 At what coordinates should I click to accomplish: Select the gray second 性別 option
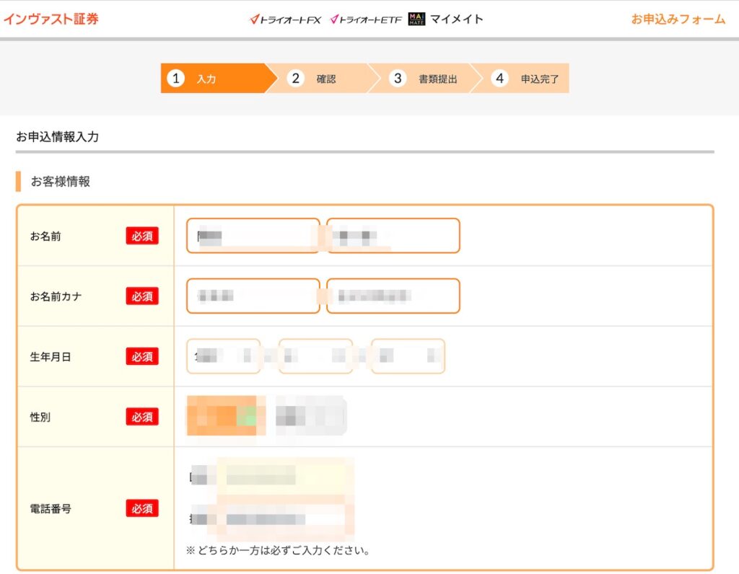pos(310,416)
